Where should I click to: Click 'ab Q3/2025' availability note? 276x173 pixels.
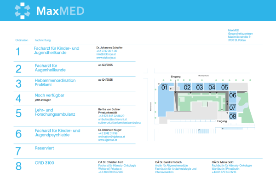[105, 65]
